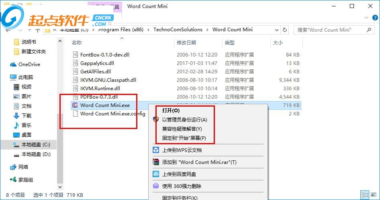Select the GetAllFiles.dll file icon
The width and height of the screenshot is (380, 200).
(76, 72)
